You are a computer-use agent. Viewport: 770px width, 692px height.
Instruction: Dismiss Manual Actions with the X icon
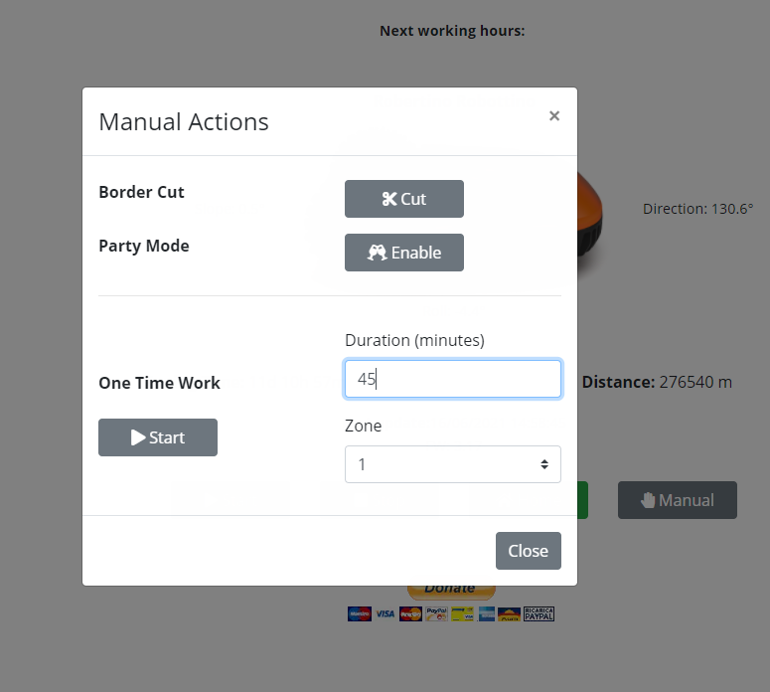[554, 116]
